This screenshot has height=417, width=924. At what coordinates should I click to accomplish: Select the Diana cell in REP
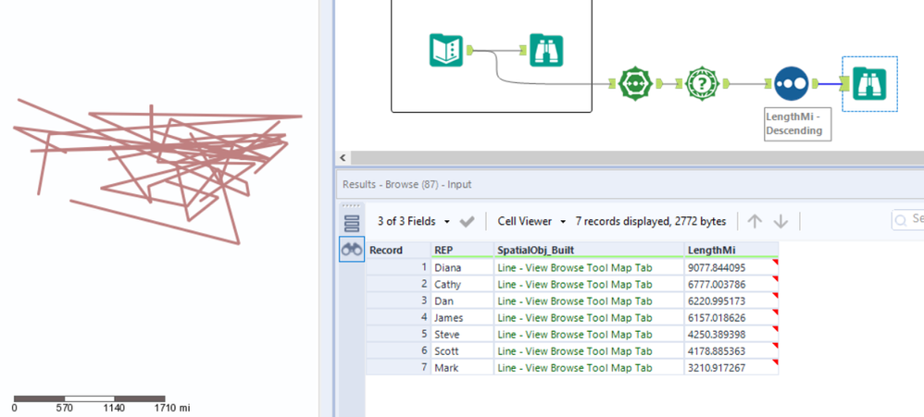coord(463,267)
